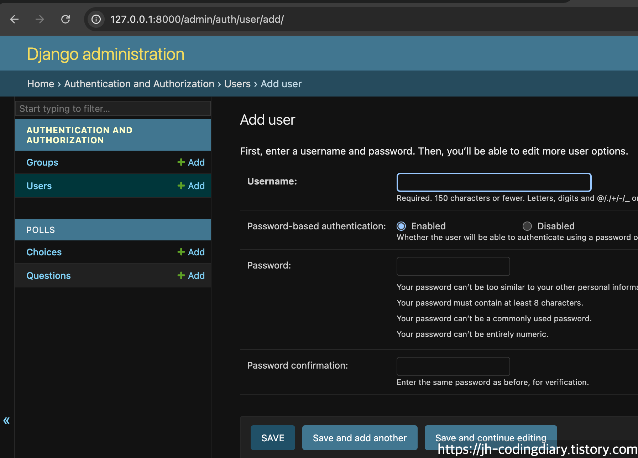638x458 pixels.
Task: Click the SAVE button
Action: tap(273, 438)
